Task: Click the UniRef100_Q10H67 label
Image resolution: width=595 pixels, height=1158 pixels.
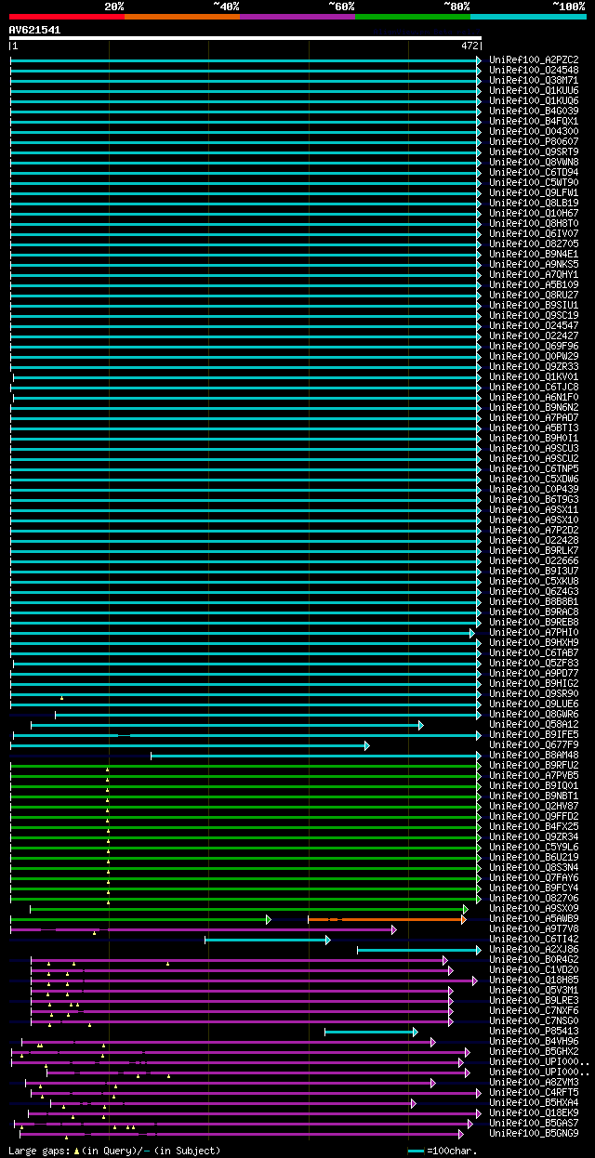Action: coord(534,214)
